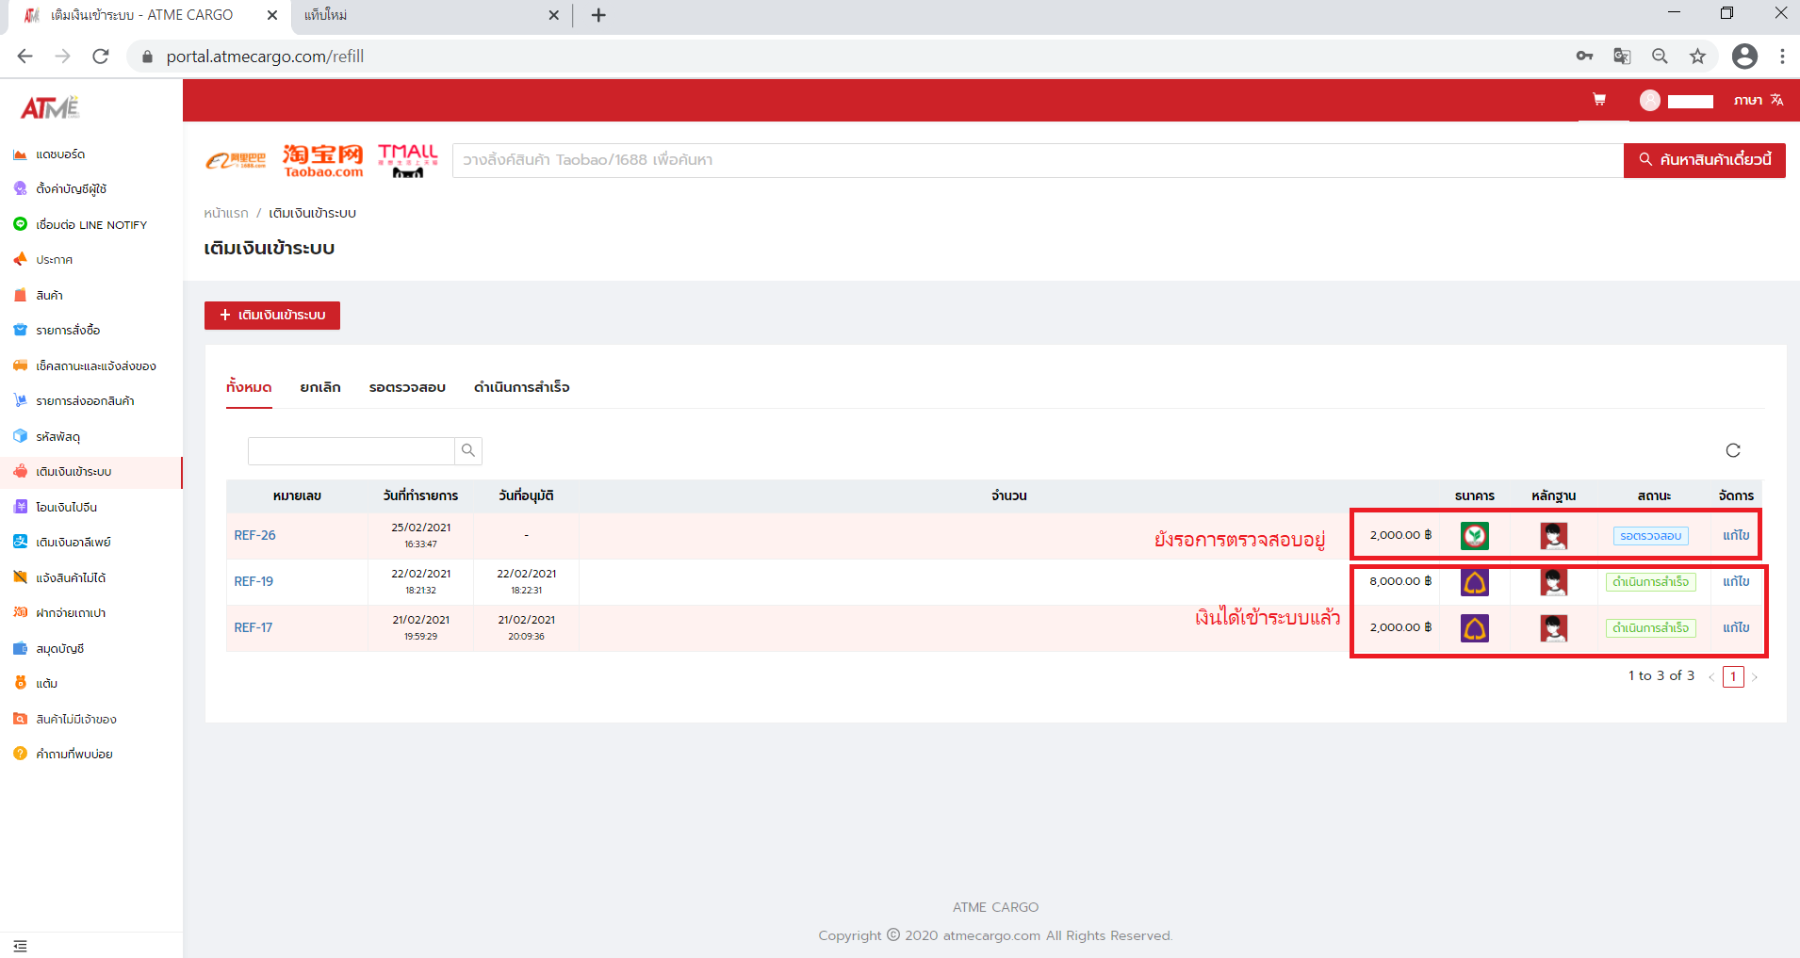
Task: Click the Tmall logo
Action: 407,160
